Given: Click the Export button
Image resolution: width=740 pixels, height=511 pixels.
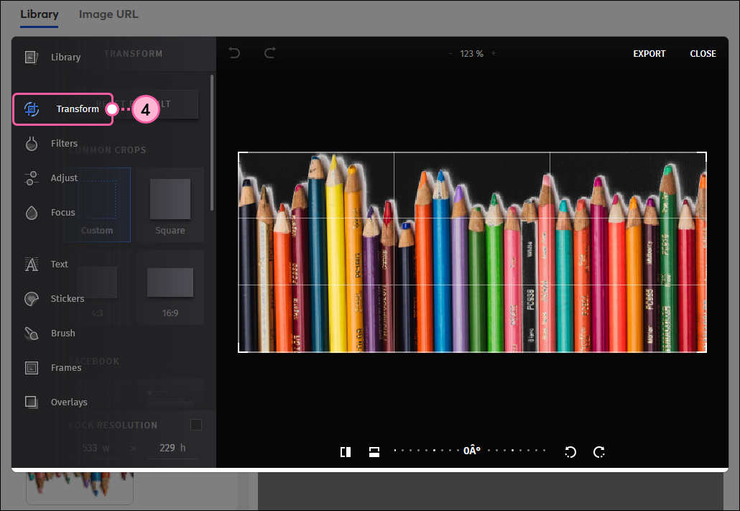Looking at the screenshot, I should (x=649, y=54).
